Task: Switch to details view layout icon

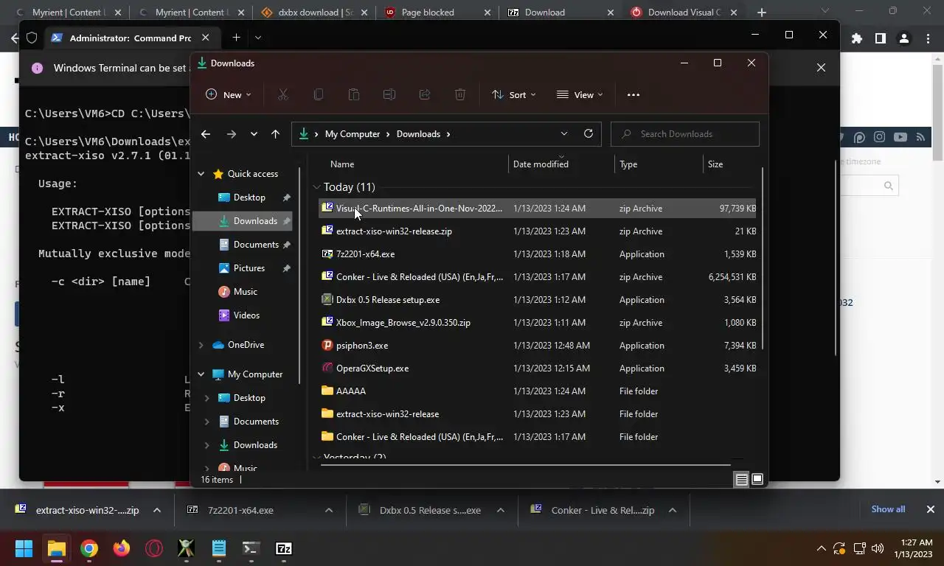Action: click(741, 479)
